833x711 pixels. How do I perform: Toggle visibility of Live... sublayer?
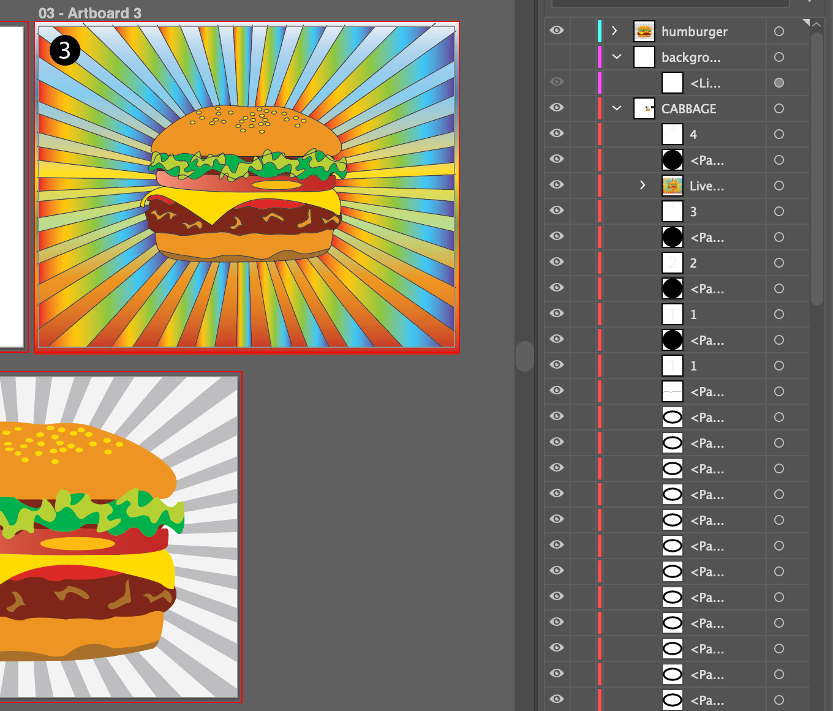click(x=557, y=185)
